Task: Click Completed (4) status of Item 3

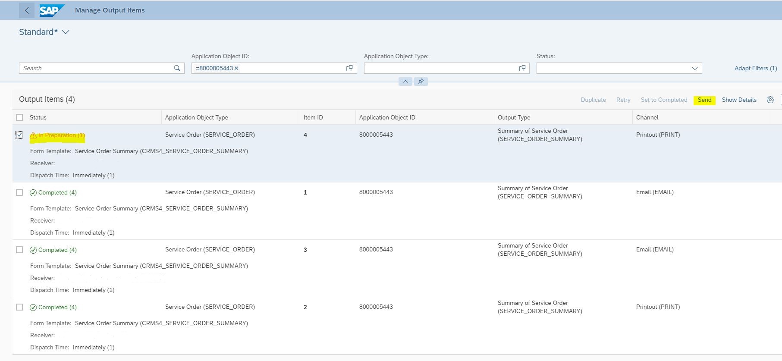Action: pyautogui.click(x=57, y=250)
